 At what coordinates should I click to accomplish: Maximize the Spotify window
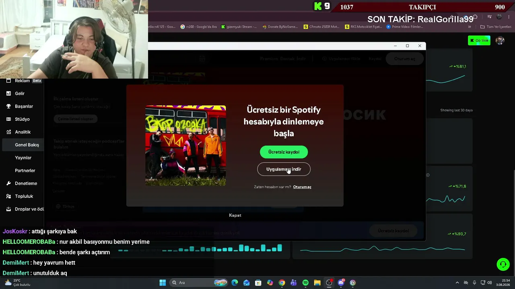(407, 46)
